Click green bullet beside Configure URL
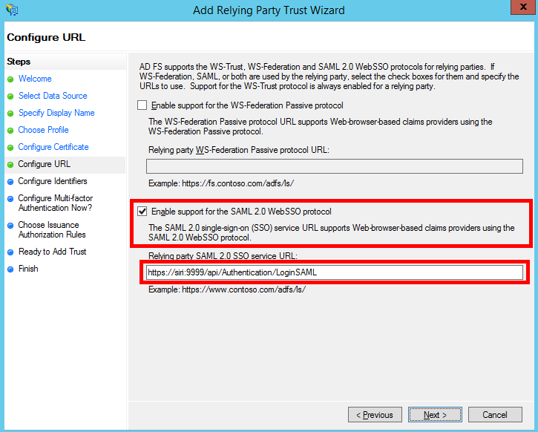This screenshot has width=538, height=432. (10, 164)
